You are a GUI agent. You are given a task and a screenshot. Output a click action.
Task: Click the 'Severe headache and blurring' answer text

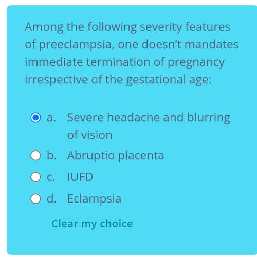tap(149, 118)
